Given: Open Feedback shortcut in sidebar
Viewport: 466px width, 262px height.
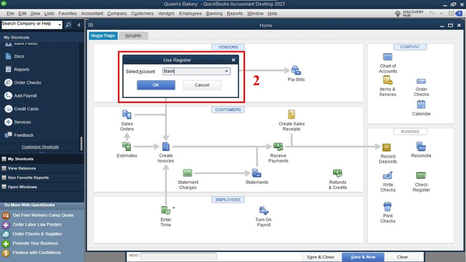Looking at the screenshot, I should [x=23, y=135].
